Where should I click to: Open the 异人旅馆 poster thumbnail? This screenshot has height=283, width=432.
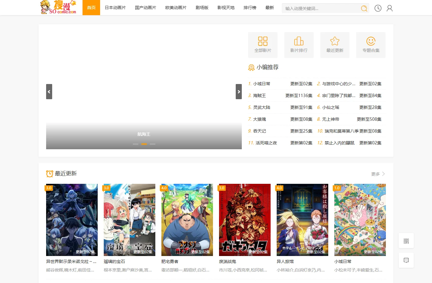pyautogui.click(x=302, y=220)
